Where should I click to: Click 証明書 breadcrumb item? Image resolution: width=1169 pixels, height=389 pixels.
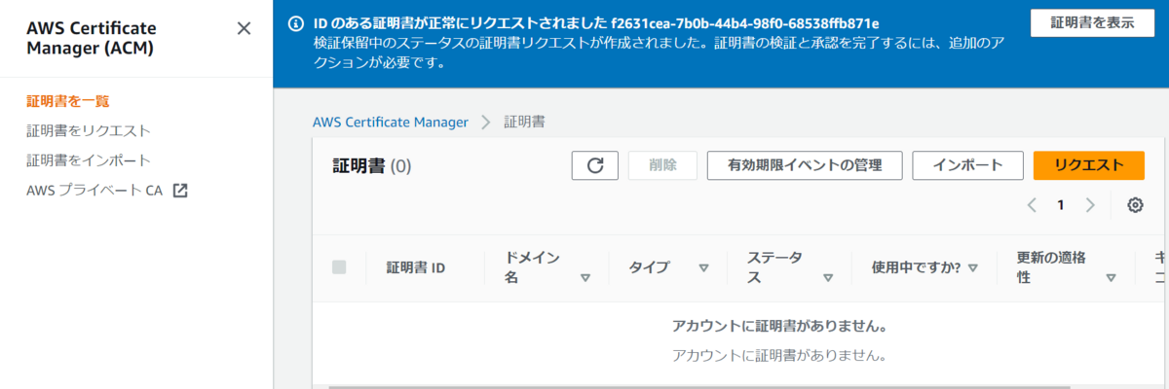pos(524,123)
